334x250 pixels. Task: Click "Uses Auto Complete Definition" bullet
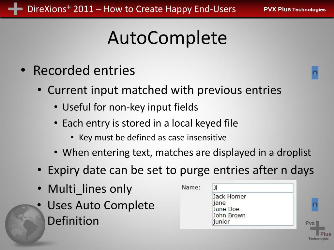coord(101,213)
